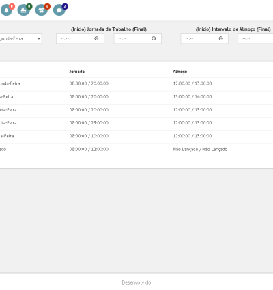Focus the Jornada de Trabalho start time input
Viewport: 273px width, 290px height.
point(80,38)
